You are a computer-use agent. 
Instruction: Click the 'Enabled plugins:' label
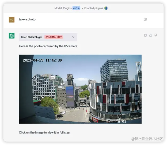(x=94, y=8)
